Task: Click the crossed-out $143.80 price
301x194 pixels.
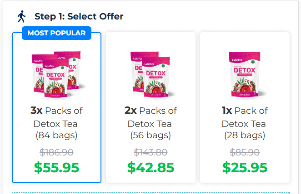Action: 150,152
